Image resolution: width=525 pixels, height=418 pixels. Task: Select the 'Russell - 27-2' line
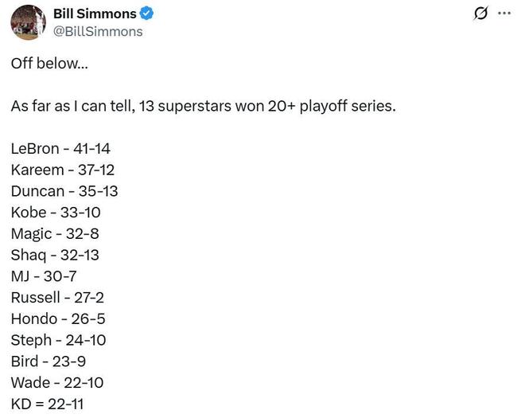[x=57, y=298]
